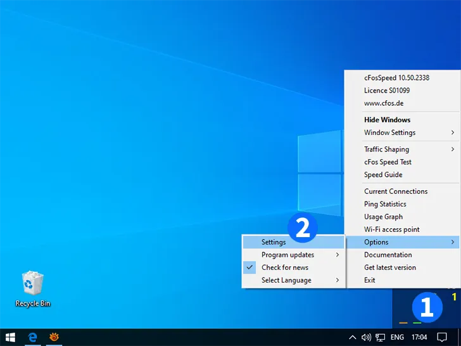Expand the Traffic Shaping submenu

pyautogui.click(x=403, y=149)
